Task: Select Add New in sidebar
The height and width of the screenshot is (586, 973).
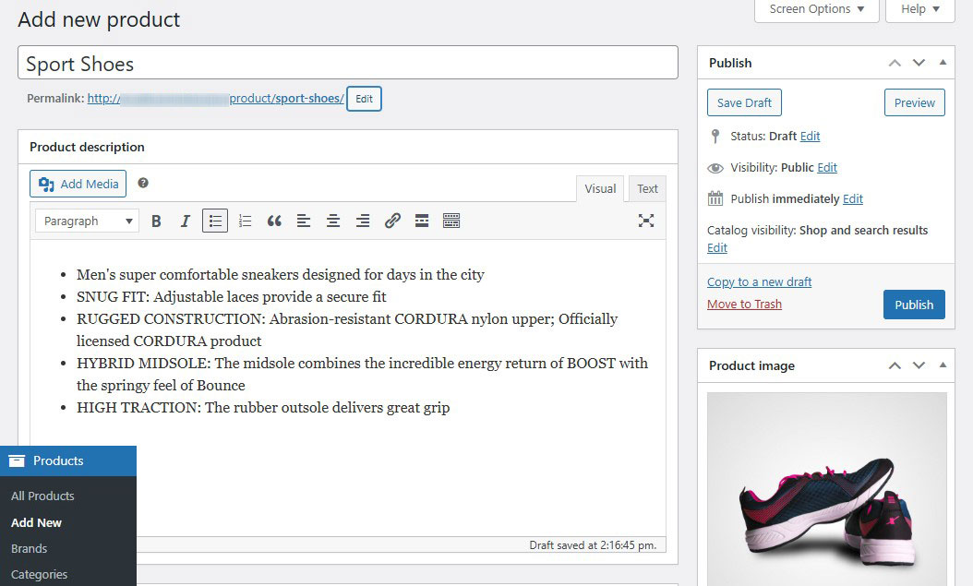Action: coord(37,522)
